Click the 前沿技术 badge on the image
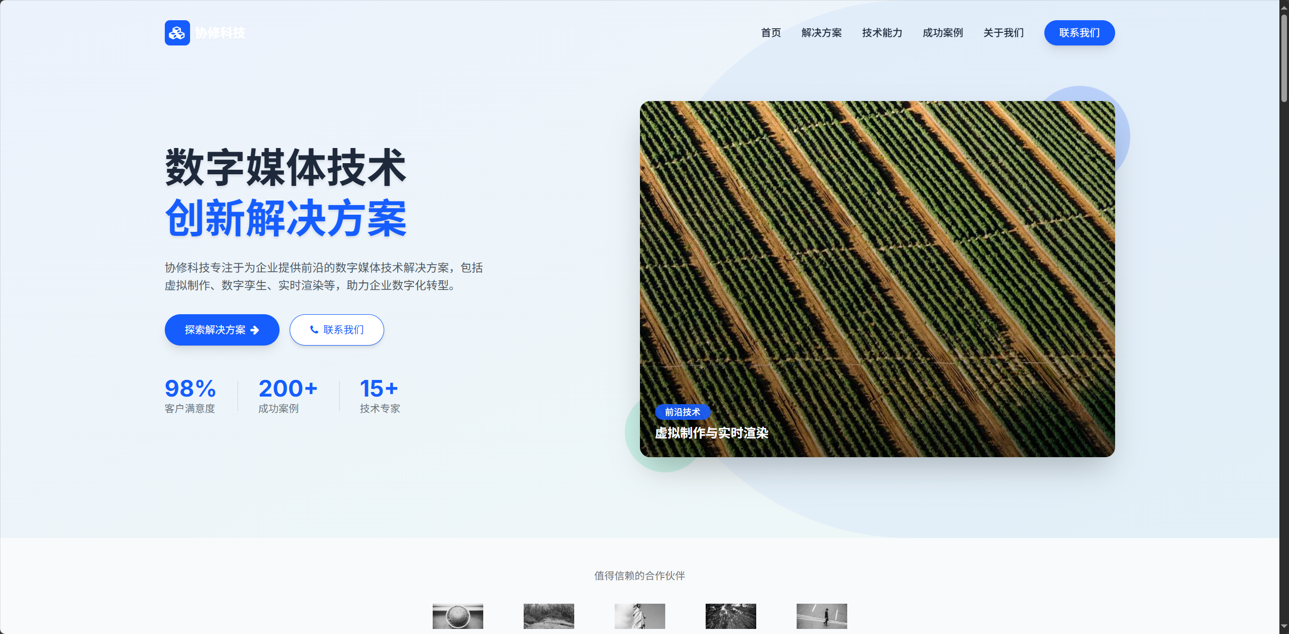The image size is (1289, 634). (682, 412)
